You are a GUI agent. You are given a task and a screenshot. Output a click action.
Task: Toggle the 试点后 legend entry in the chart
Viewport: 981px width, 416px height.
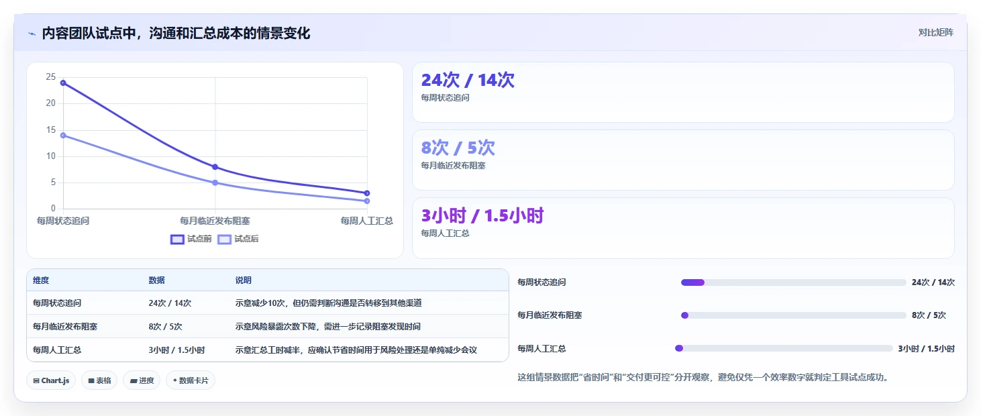coord(238,239)
